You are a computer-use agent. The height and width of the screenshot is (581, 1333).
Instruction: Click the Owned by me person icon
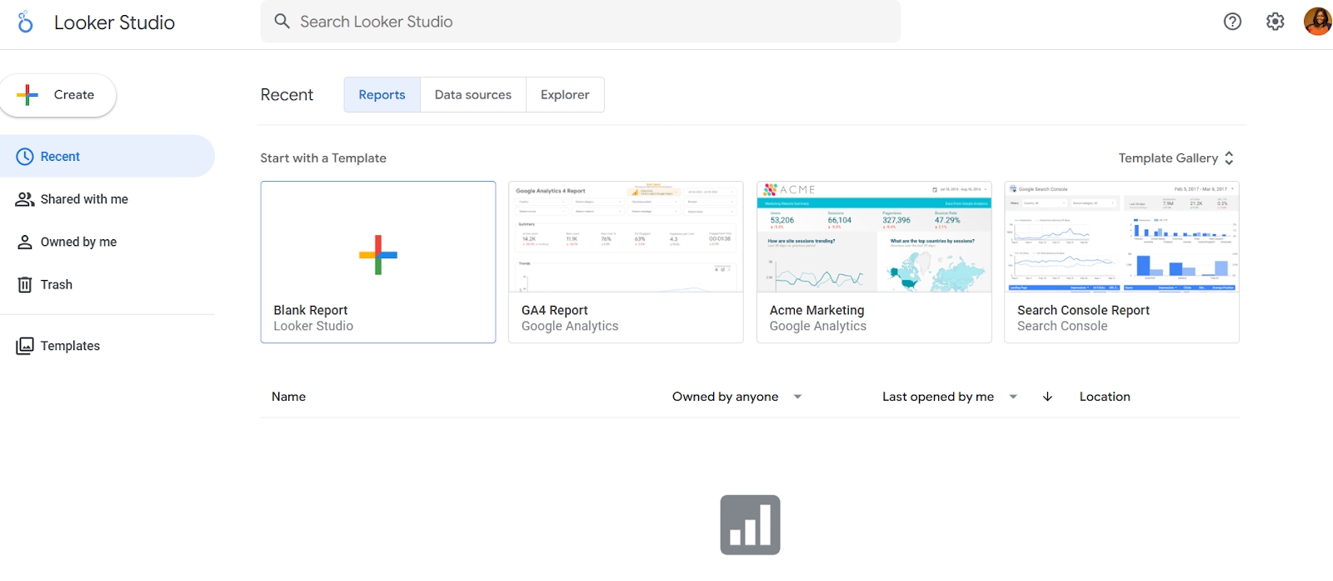[x=25, y=242]
